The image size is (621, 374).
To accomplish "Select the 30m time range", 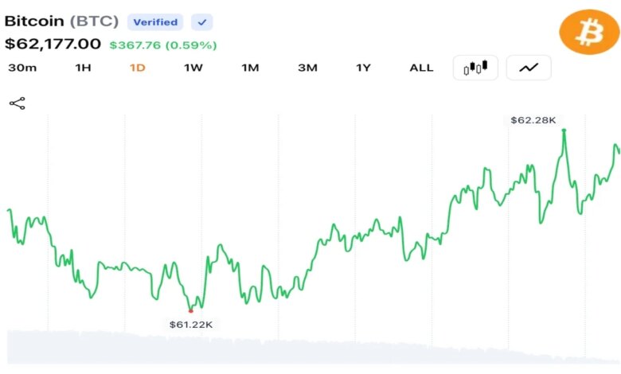I will click(x=22, y=68).
